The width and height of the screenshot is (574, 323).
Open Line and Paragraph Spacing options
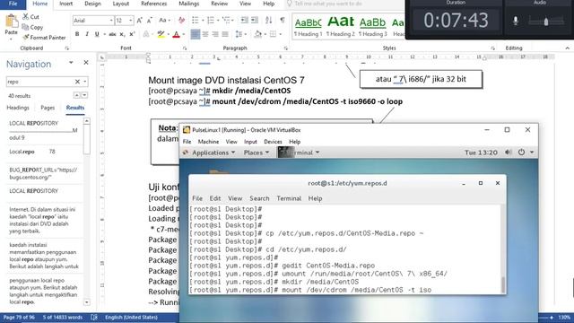tap(239, 34)
